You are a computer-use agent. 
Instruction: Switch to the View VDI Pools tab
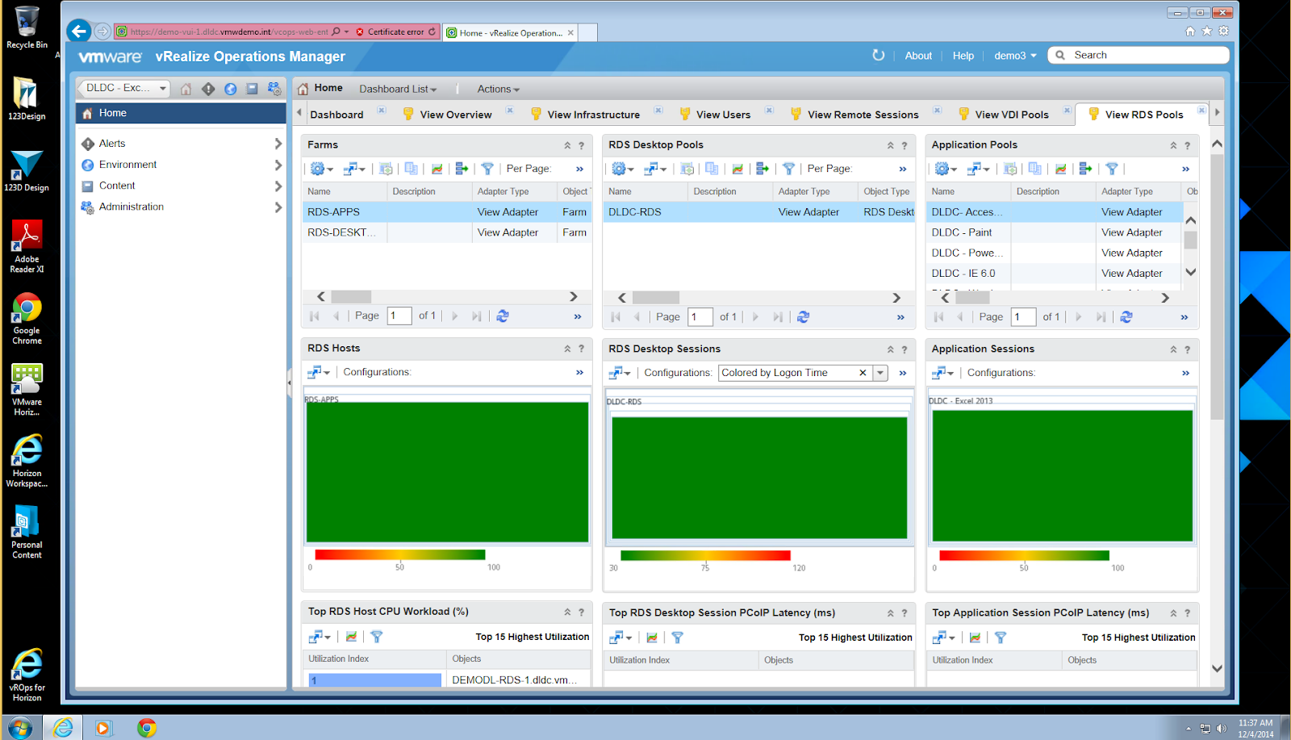1012,115
